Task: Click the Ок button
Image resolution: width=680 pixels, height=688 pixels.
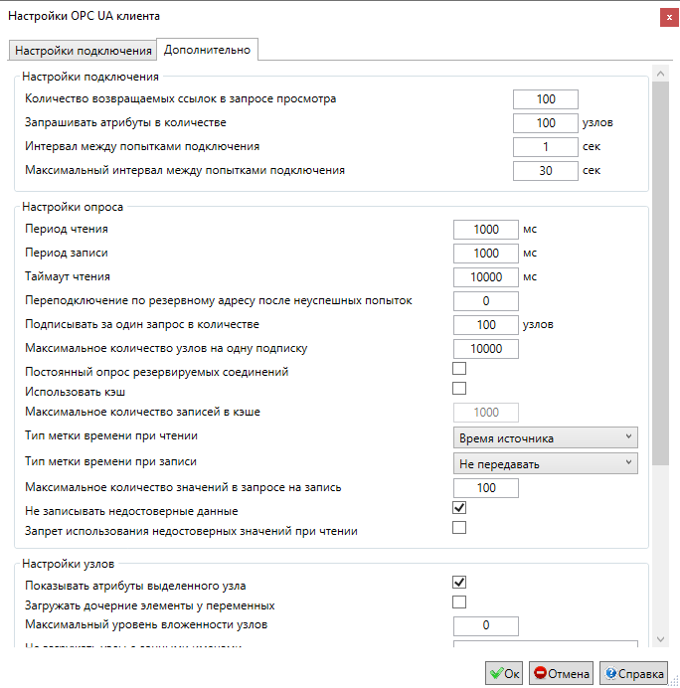Action: click(x=504, y=673)
